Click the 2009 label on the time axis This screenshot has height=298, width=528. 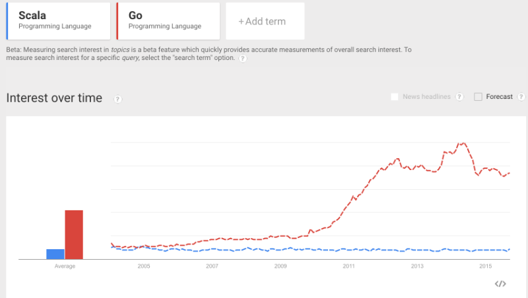[x=280, y=266]
